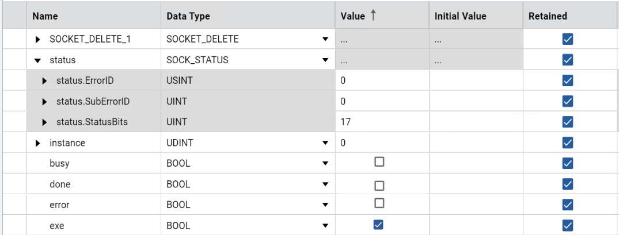
Task: Click the Initial Value column header
Action: click(x=460, y=16)
